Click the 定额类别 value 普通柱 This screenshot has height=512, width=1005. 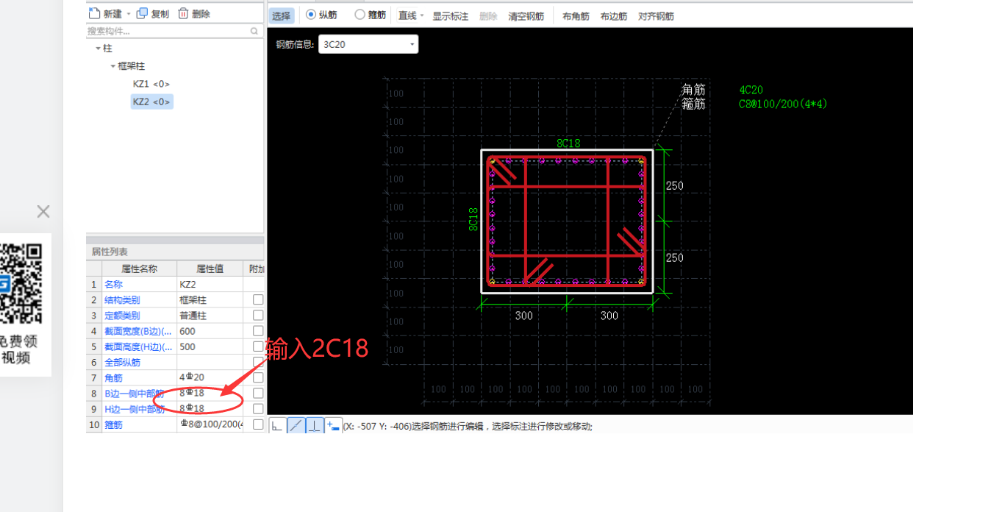tap(210, 315)
